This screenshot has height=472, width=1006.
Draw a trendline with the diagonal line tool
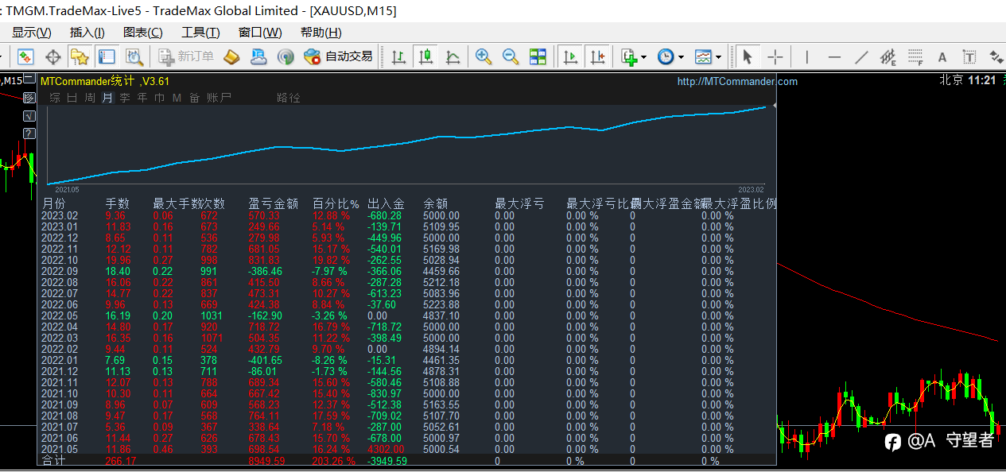tap(861, 56)
